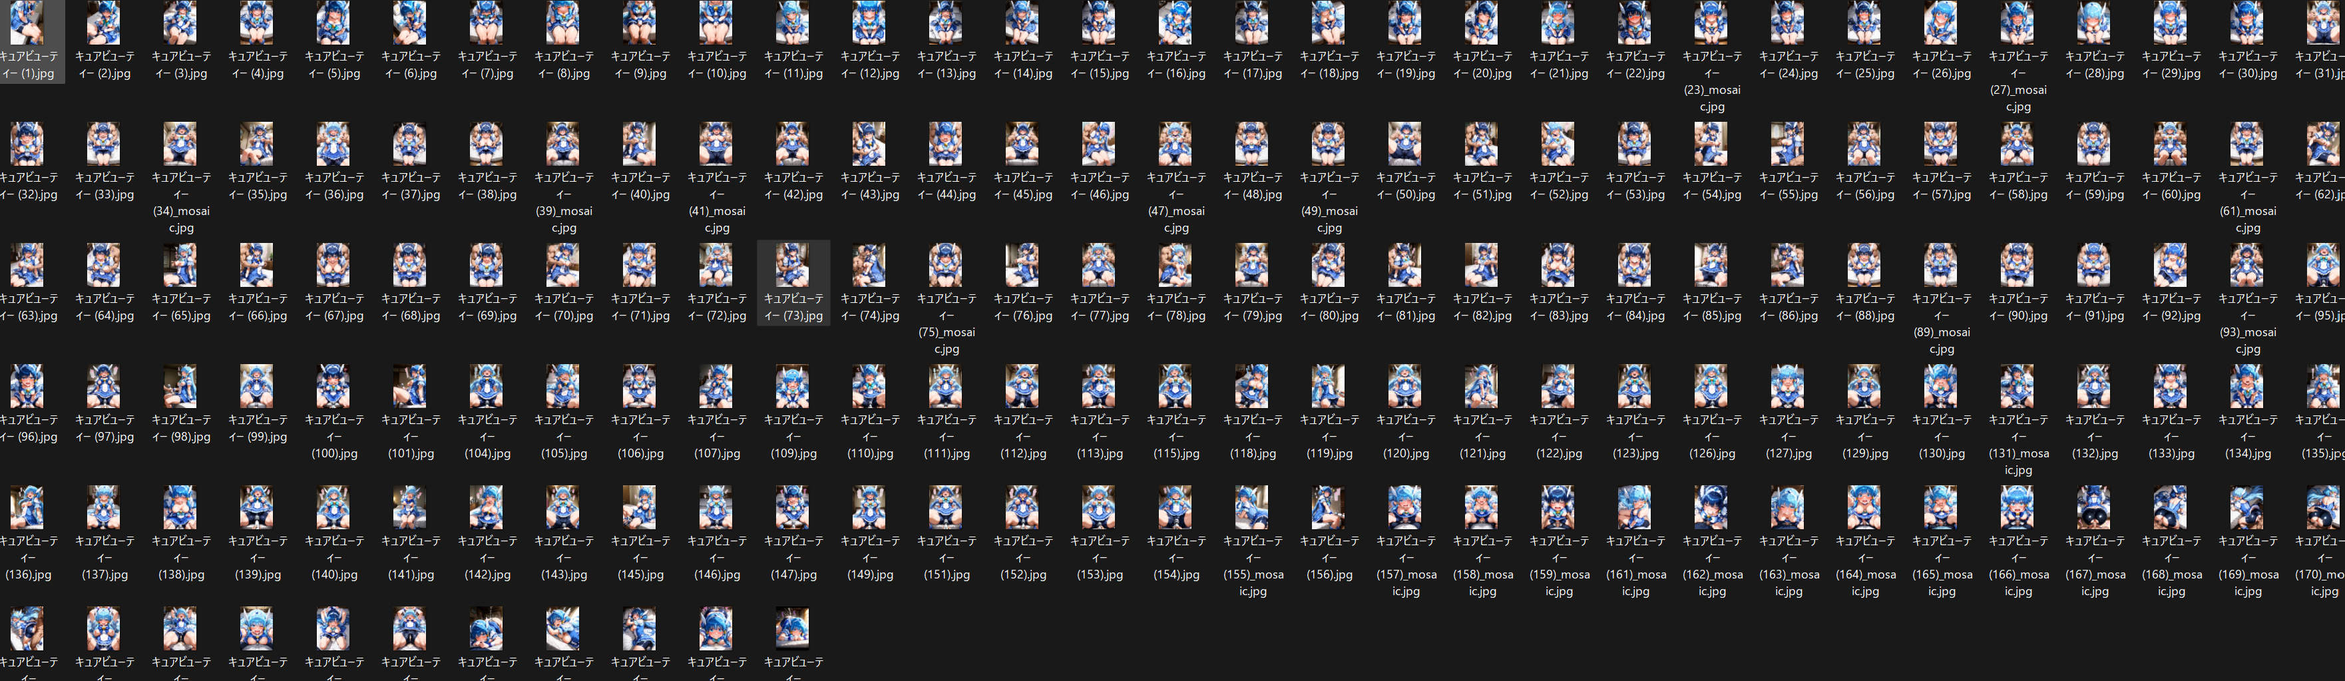Open thumbnail for キュアビューティー (16).jpg

1174,22
